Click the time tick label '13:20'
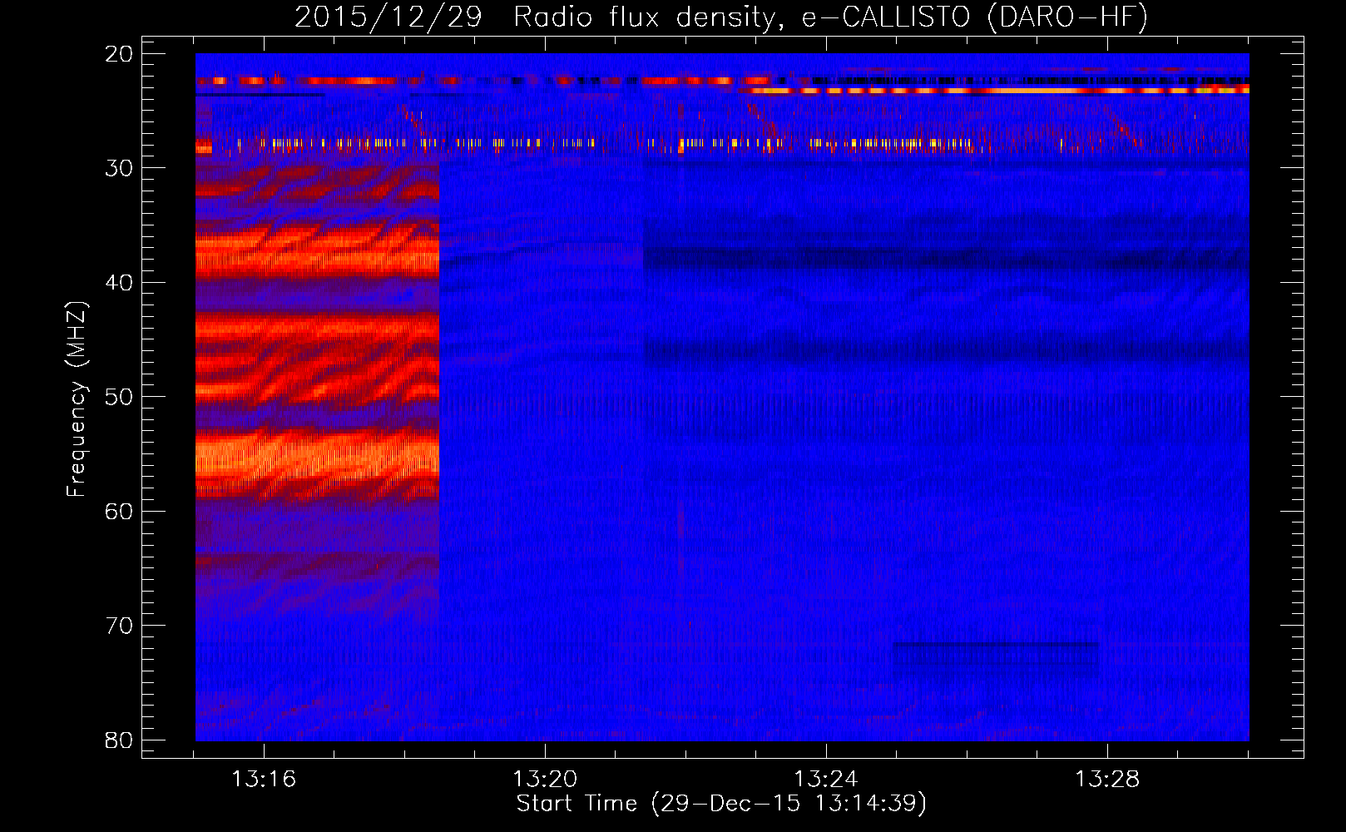Viewport: 1346px width, 832px height. (x=545, y=780)
